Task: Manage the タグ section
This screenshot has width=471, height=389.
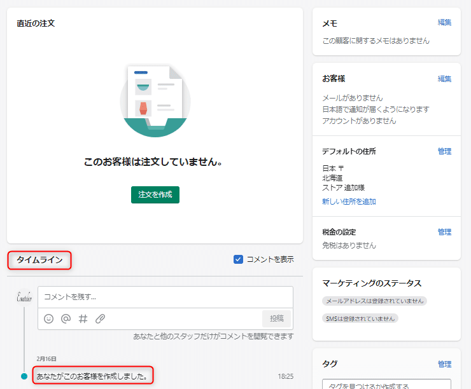Action: pyautogui.click(x=444, y=364)
